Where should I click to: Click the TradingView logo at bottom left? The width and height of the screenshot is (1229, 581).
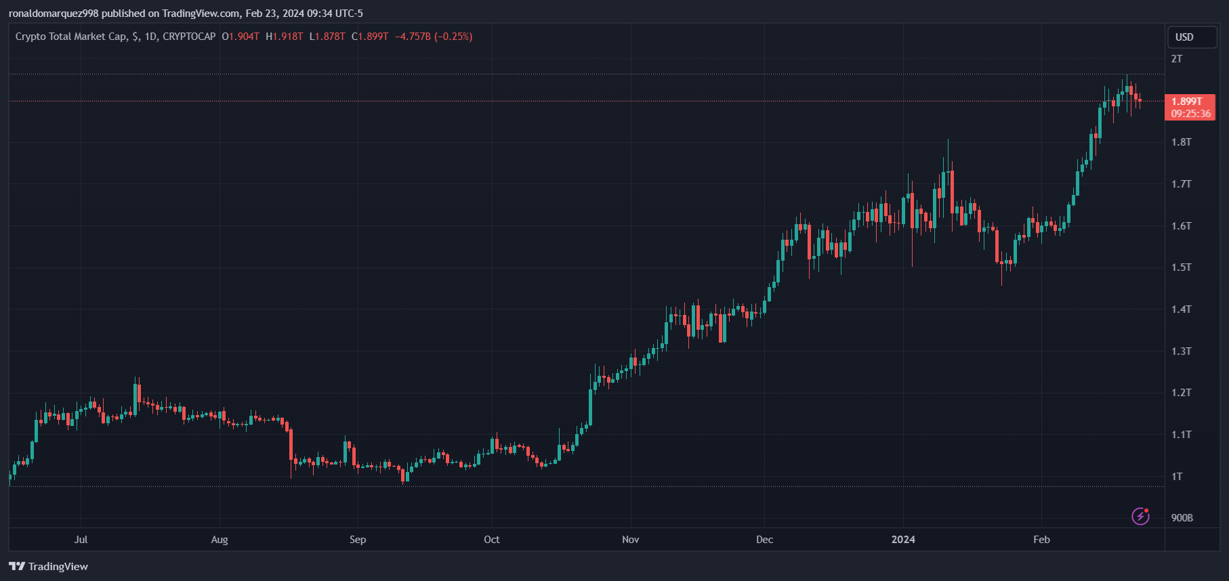49,566
